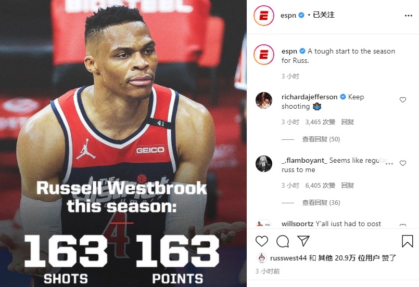Like the post with the heart icon
Image resolution: width=419 pixels, height=287 pixels.
(262, 241)
